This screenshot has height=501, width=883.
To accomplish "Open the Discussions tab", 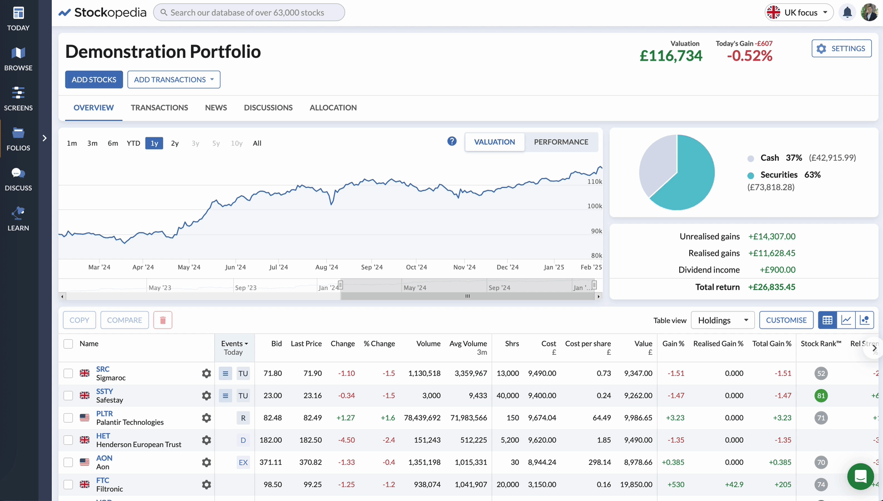I will pos(268,108).
